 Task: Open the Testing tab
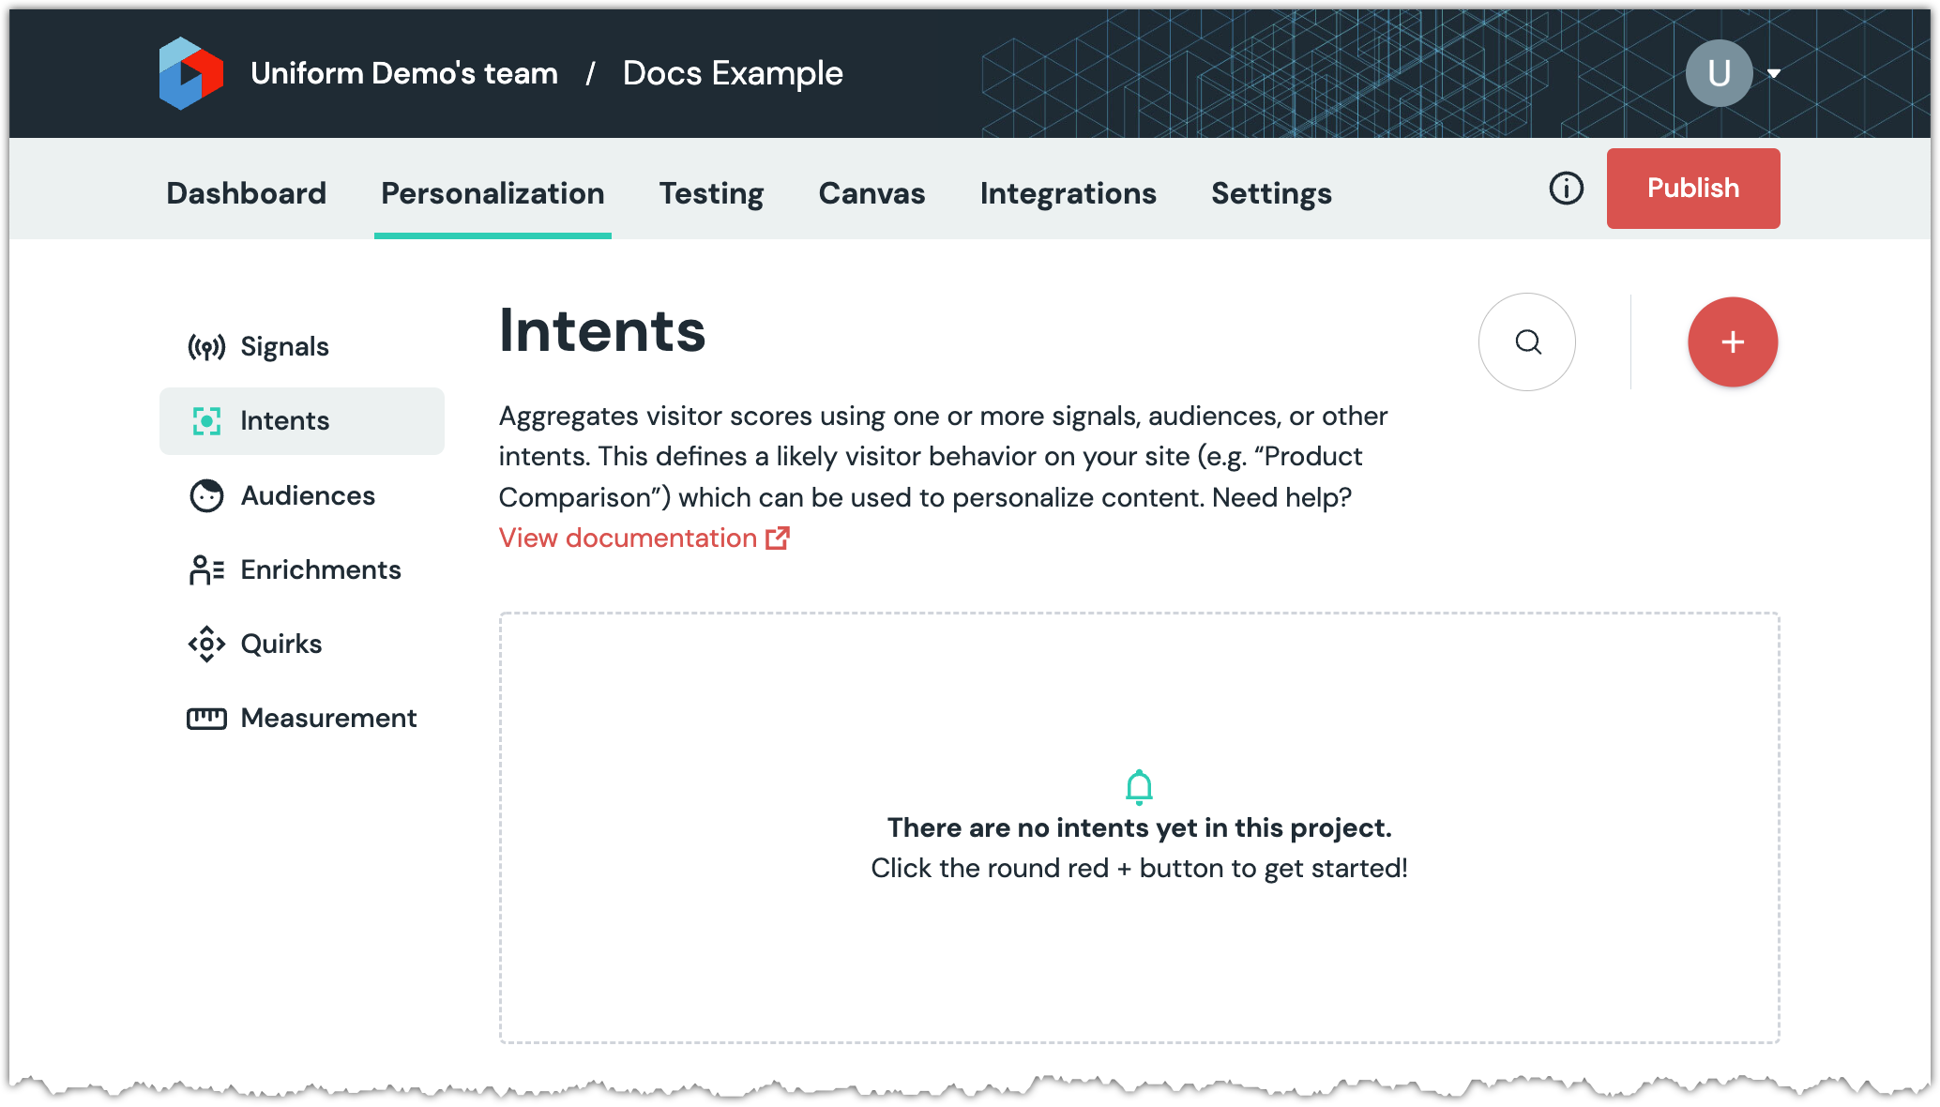(711, 193)
